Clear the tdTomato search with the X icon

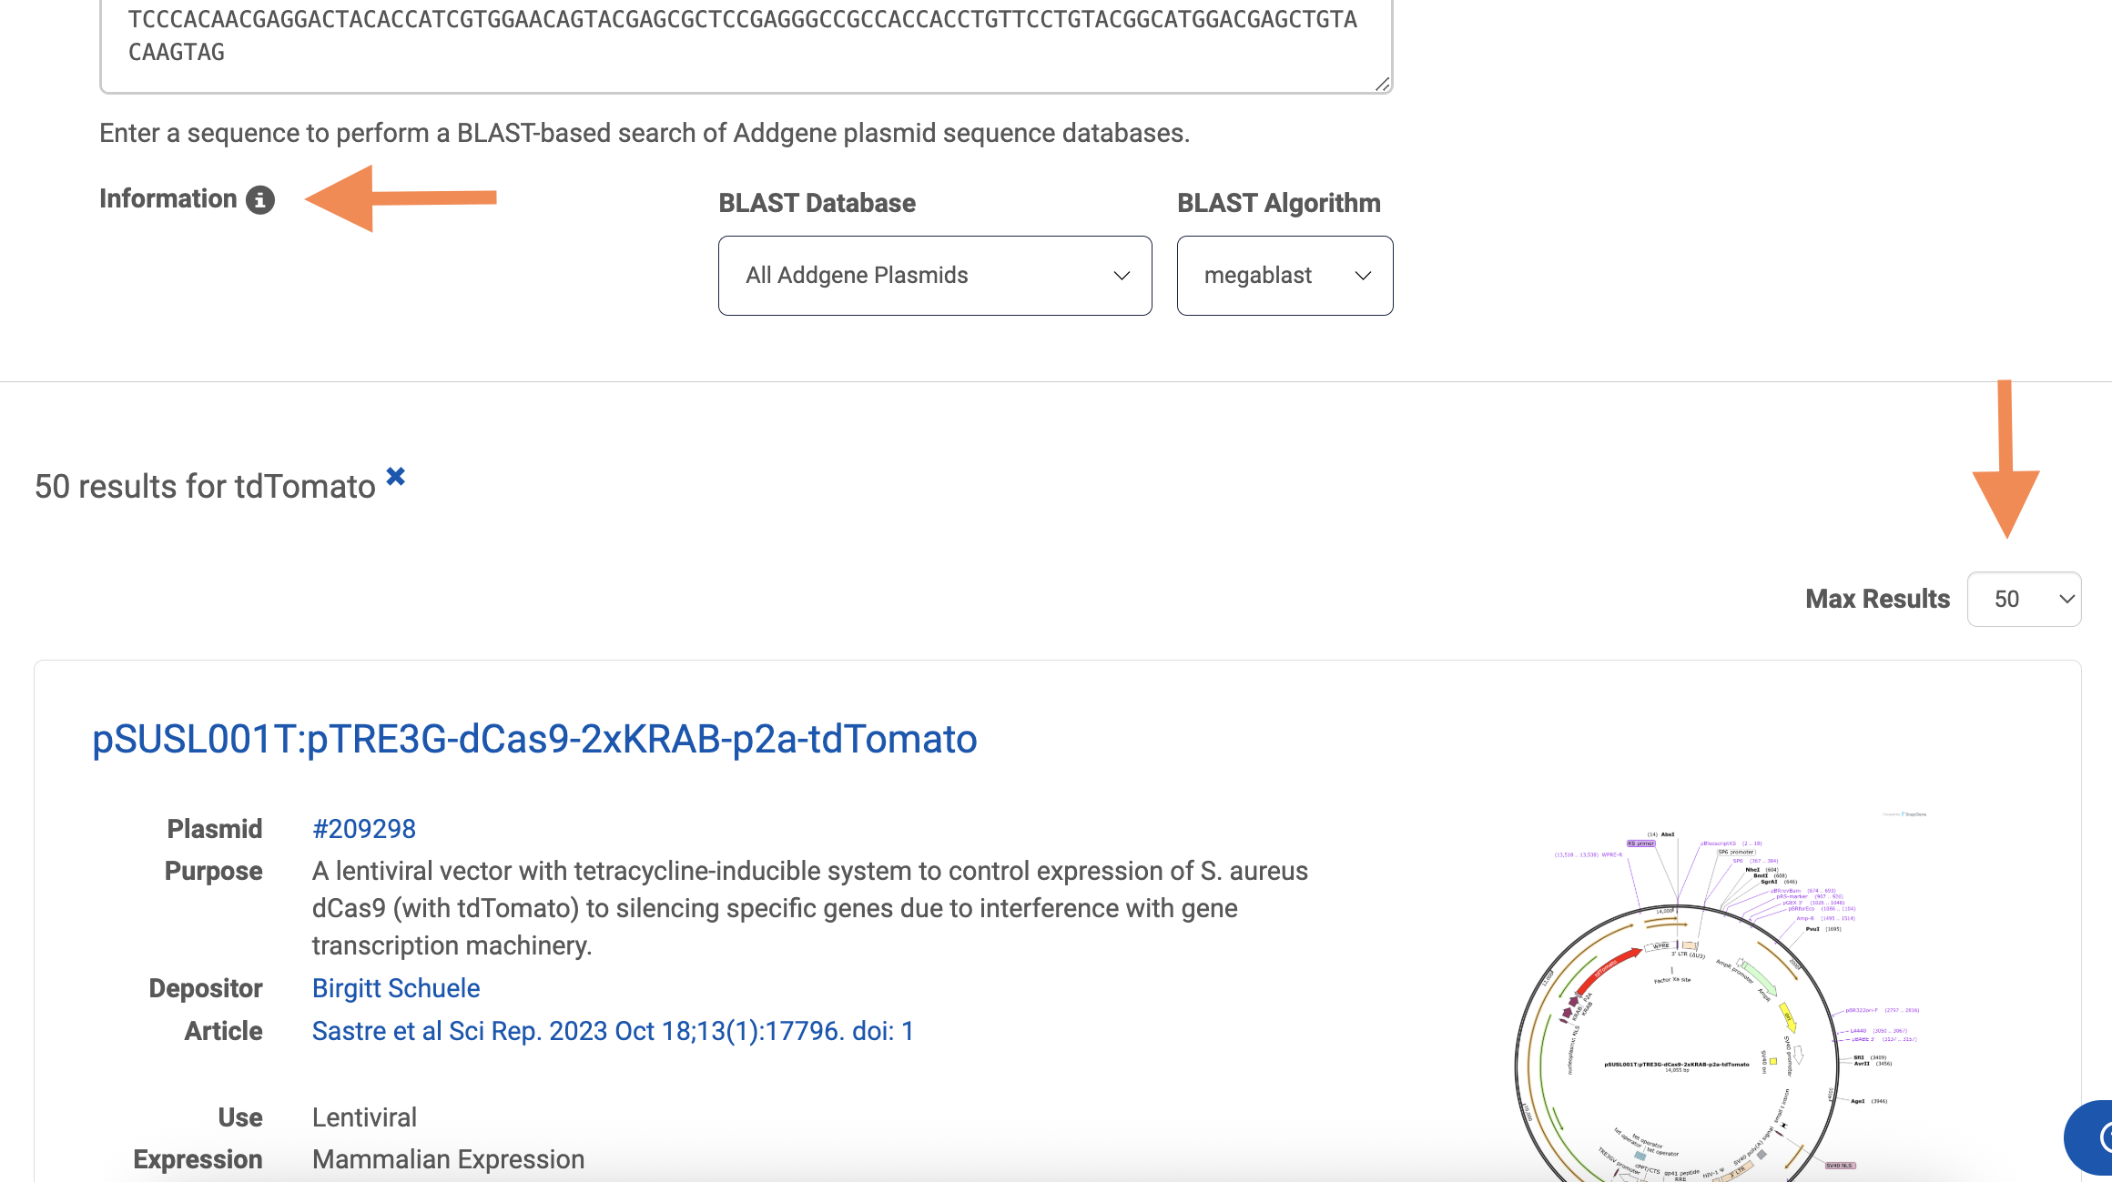coord(395,476)
